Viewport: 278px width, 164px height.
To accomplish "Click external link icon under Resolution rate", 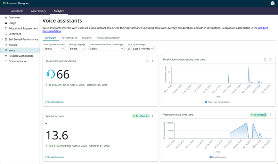I will click(47, 157).
